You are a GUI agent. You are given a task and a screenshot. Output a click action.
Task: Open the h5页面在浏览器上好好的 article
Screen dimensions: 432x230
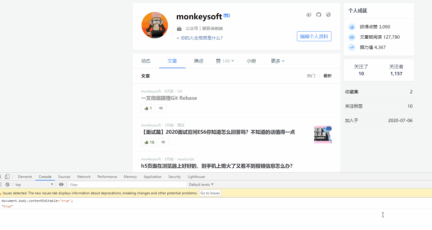point(217,166)
